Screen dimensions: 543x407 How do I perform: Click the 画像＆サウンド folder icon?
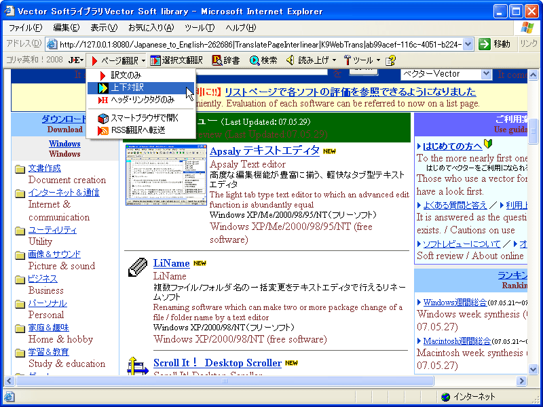pos(20,256)
